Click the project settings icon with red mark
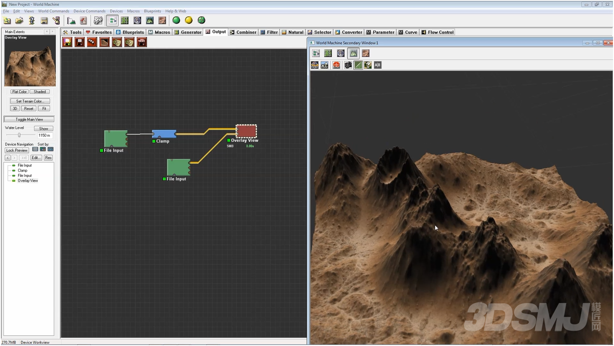Image resolution: width=614 pixels, height=346 pixels. point(83,21)
